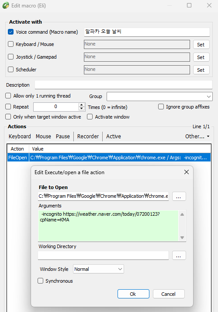Click Ok in the file action dialog
Image resolution: width=218 pixels, height=312 pixels.
pyautogui.click(x=133, y=294)
